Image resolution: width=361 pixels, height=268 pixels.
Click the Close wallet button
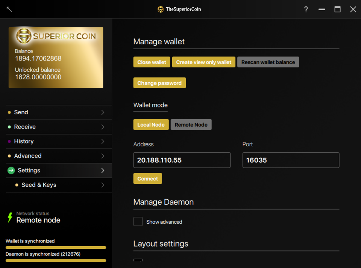coord(152,62)
